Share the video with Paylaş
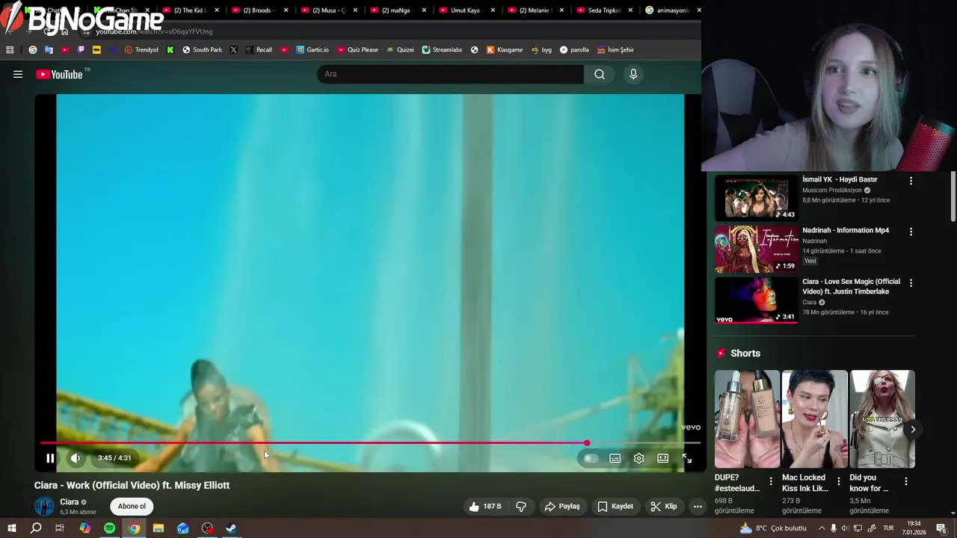 562,506
